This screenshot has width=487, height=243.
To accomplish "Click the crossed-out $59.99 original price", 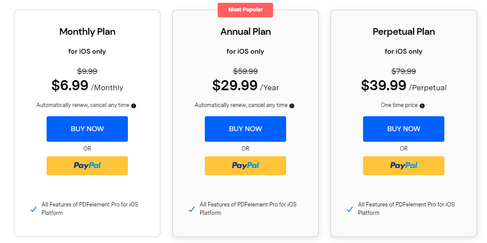I will pyautogui.click(x=245, y=71).
